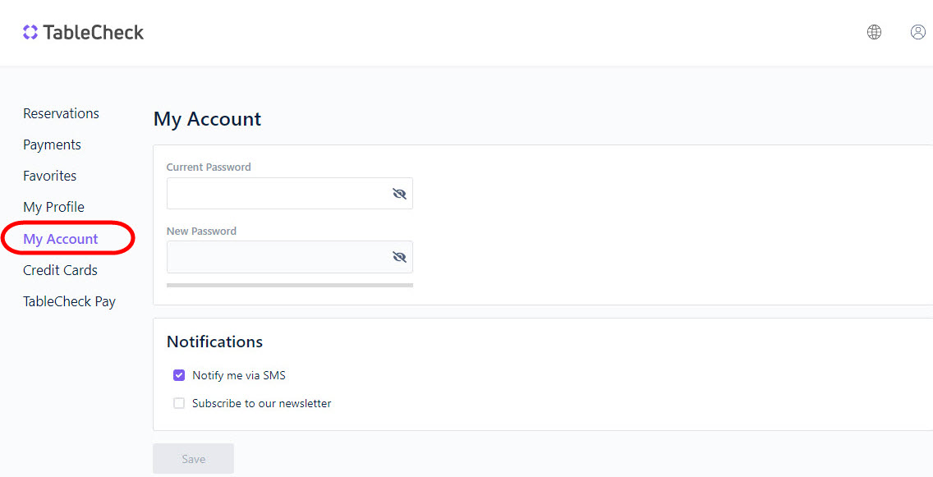Viewport: 933px width, 477px height.
Task: Select My Account in the sidebar
Action: pos(61,239)
